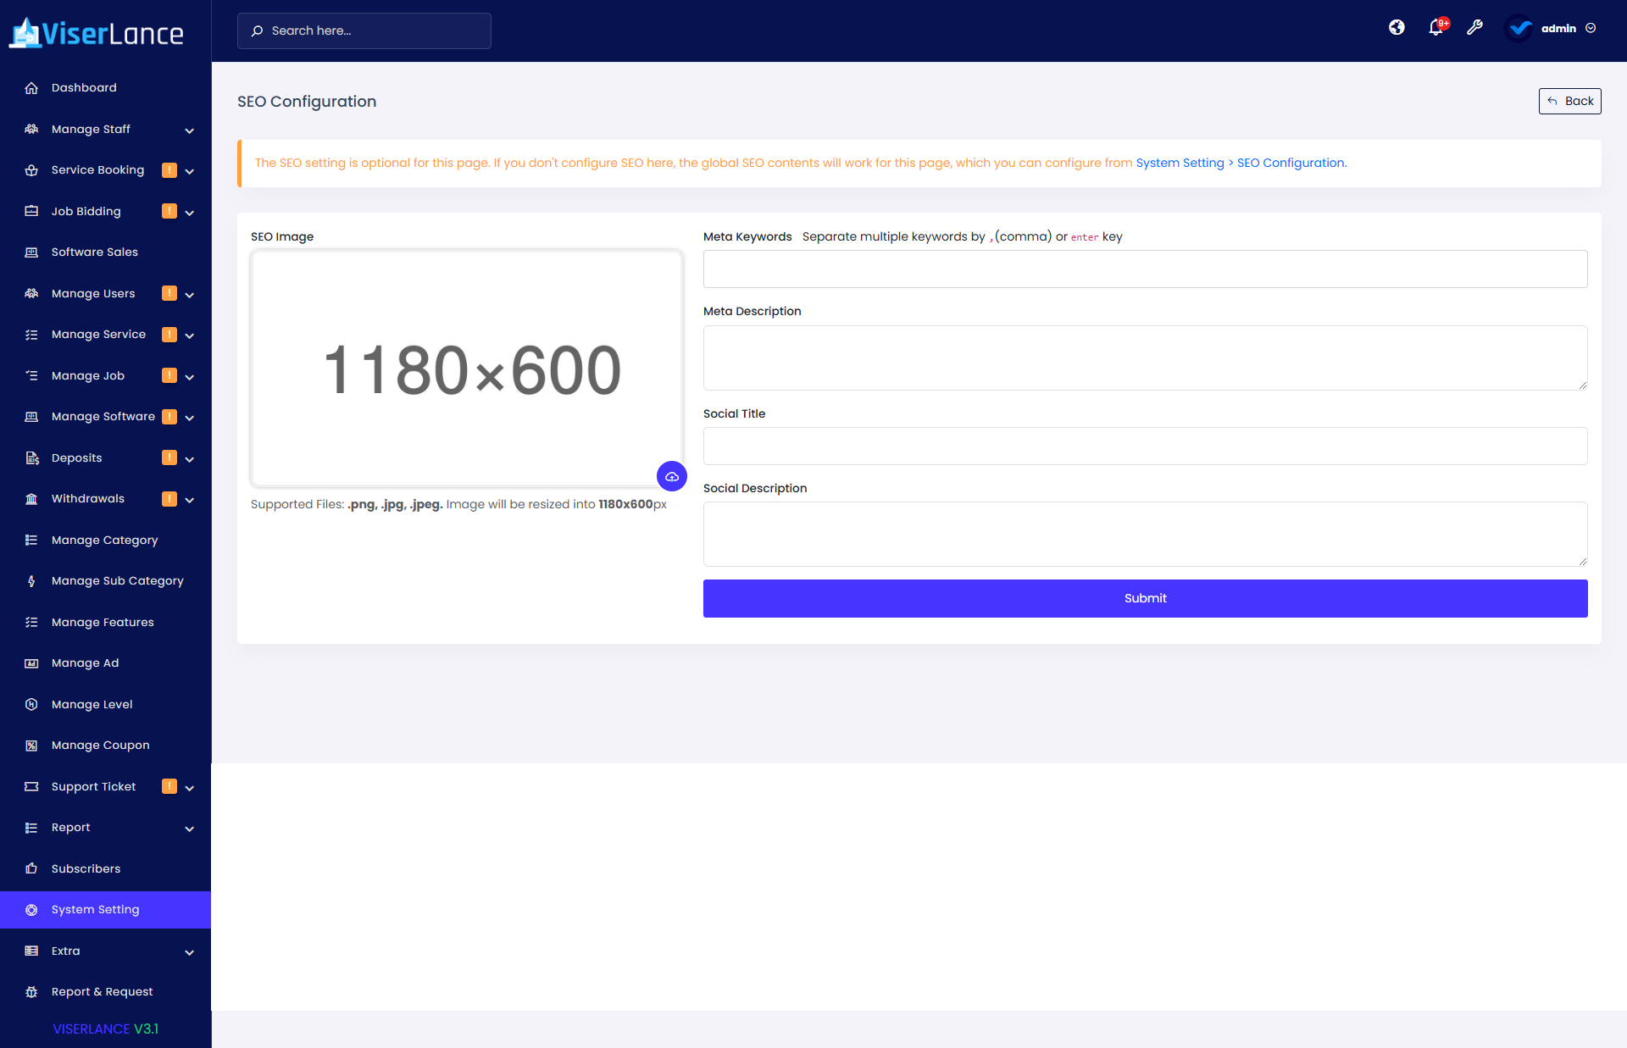Open the notifications bell icon
Screen dimensions: 1627x1048
1435,28
